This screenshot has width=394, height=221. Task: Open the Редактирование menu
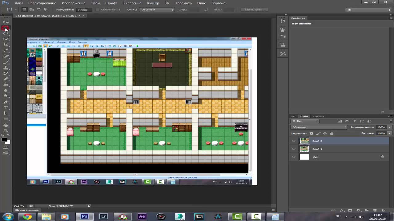coord(42,3)
